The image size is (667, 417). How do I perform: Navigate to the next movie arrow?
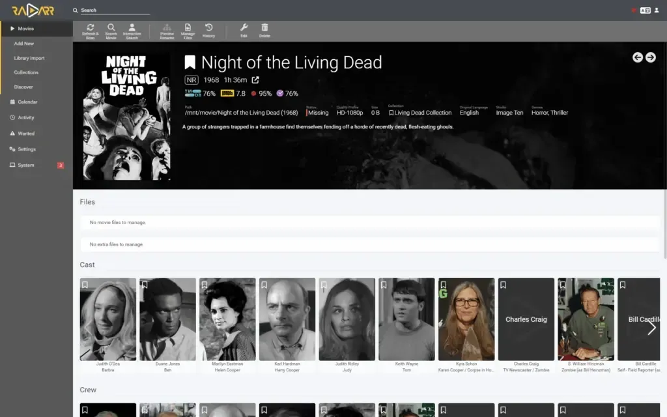[x=650, y=57]
